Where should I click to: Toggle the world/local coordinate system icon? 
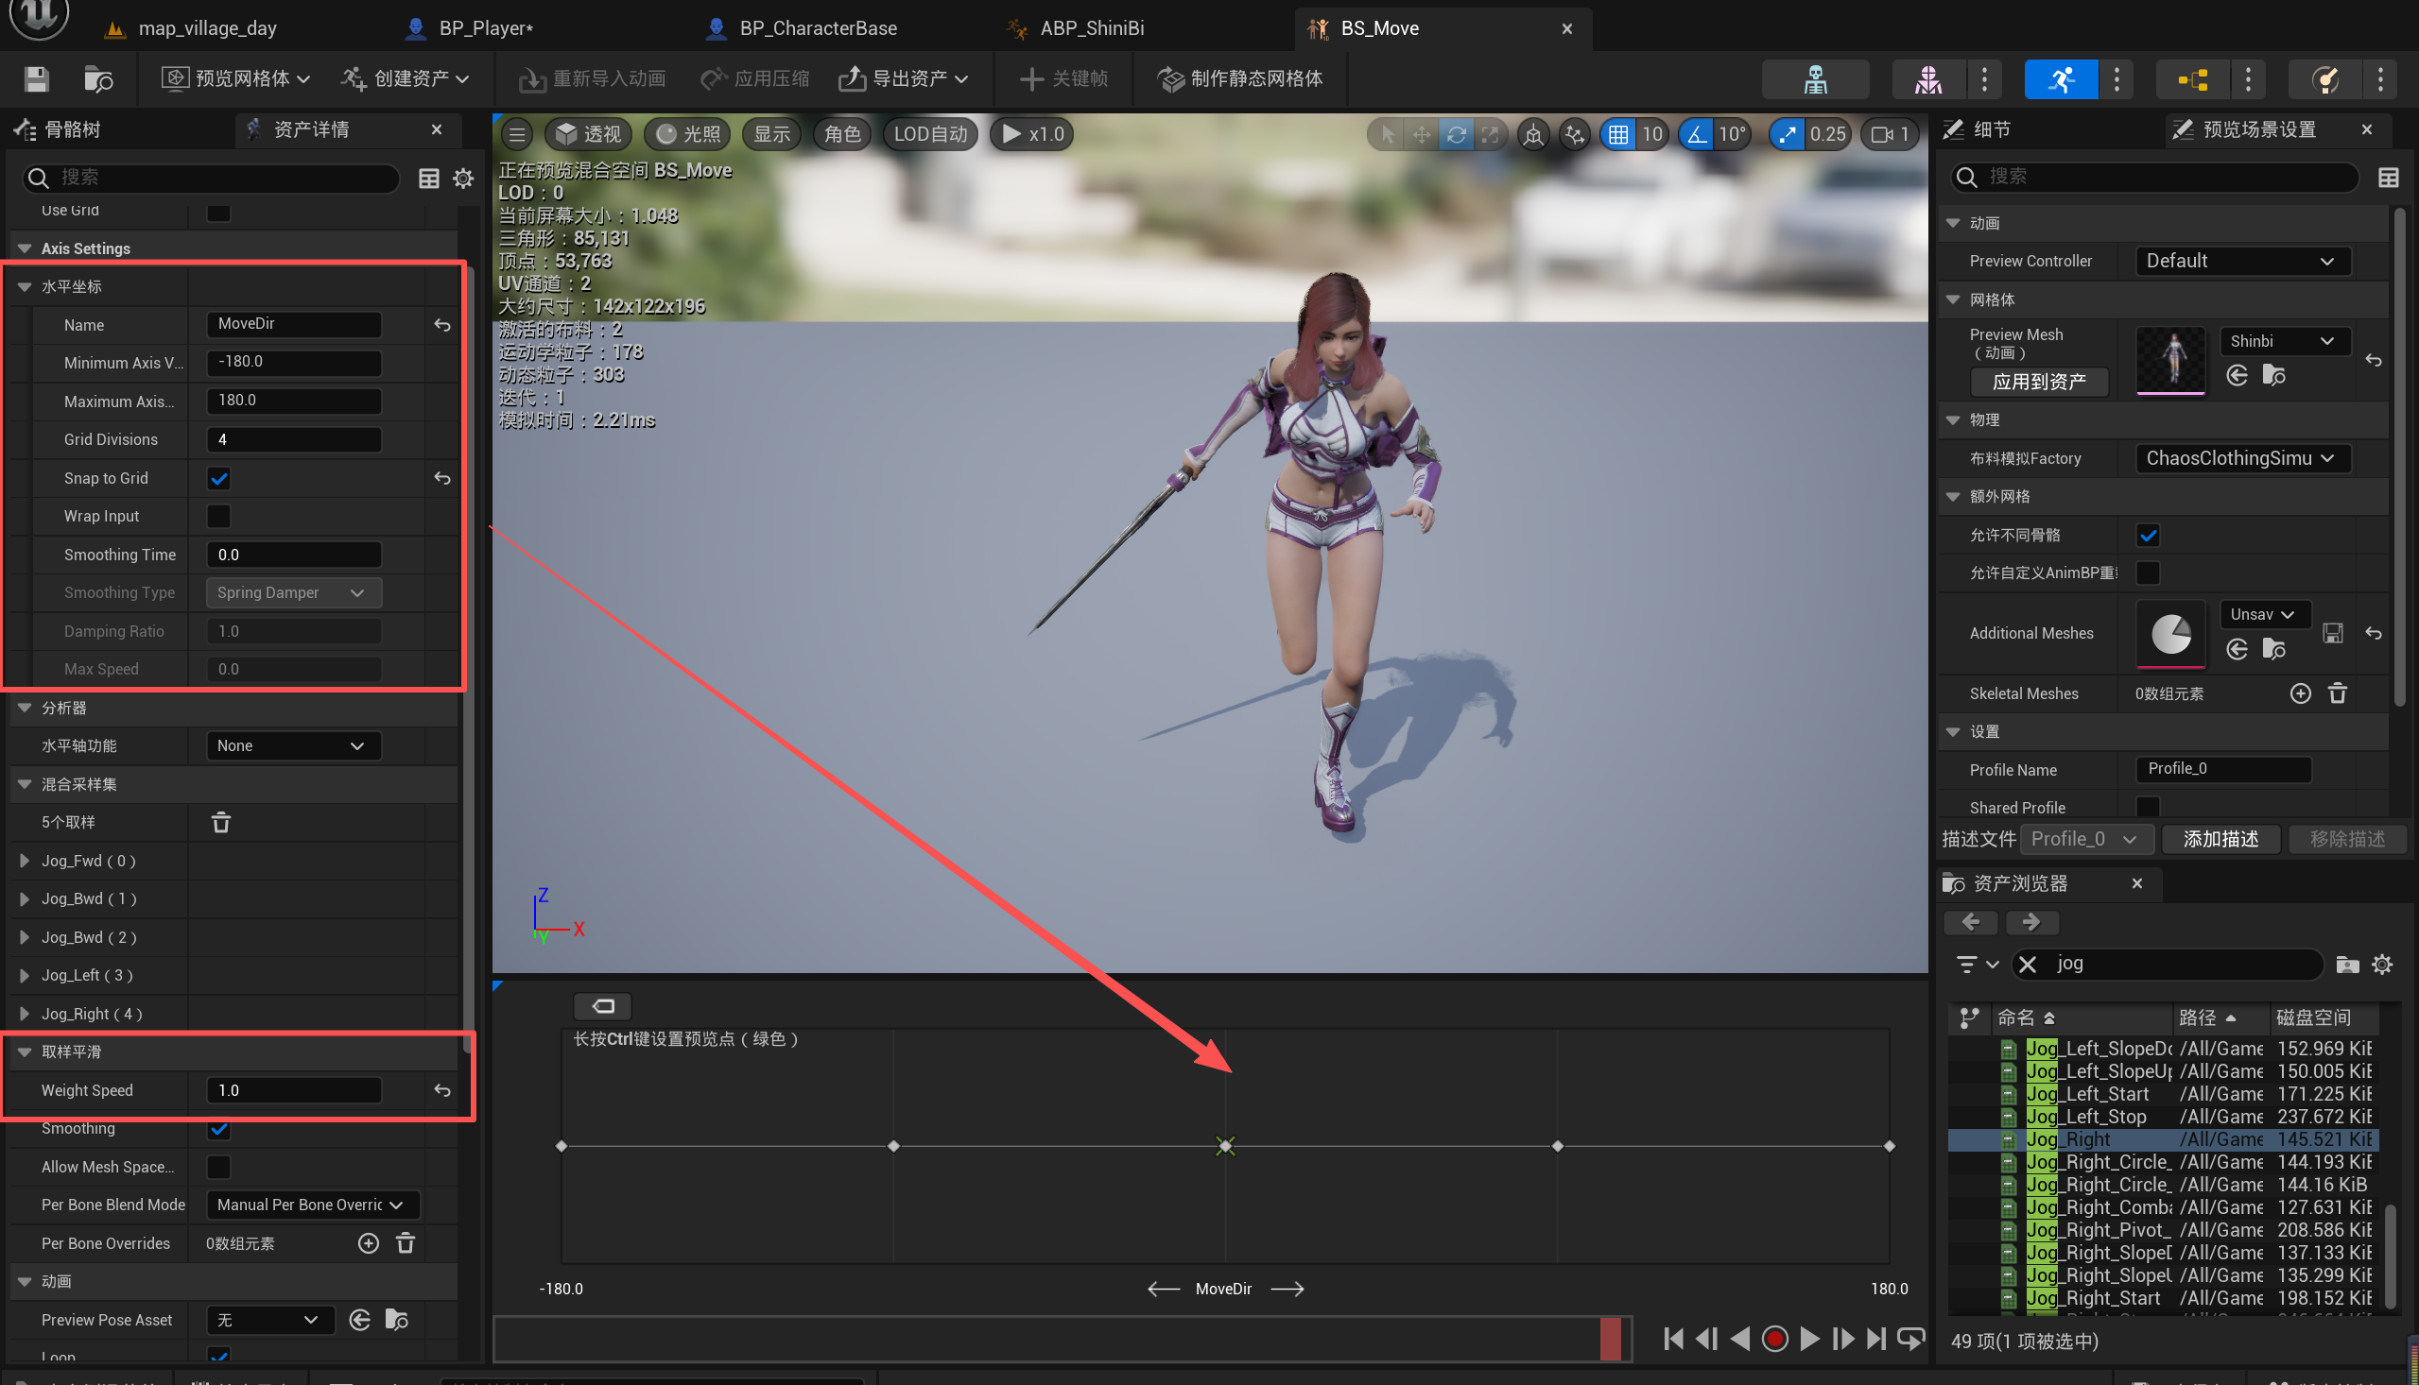pos(1533,134)
